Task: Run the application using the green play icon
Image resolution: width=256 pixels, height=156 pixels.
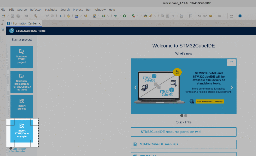Action: [x=124, y=16]
